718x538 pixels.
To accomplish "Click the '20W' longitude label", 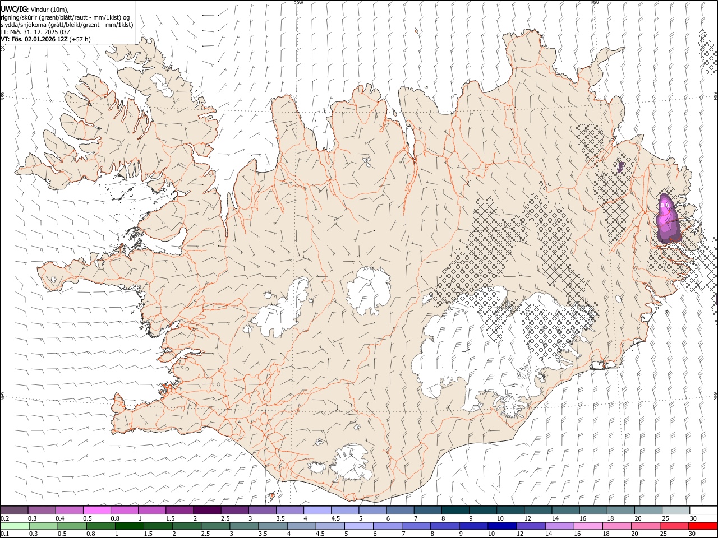I will [298, 3].
